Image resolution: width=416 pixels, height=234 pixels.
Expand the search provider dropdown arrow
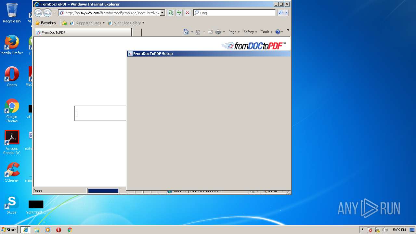pyautogui.click(x=286, y=13)
